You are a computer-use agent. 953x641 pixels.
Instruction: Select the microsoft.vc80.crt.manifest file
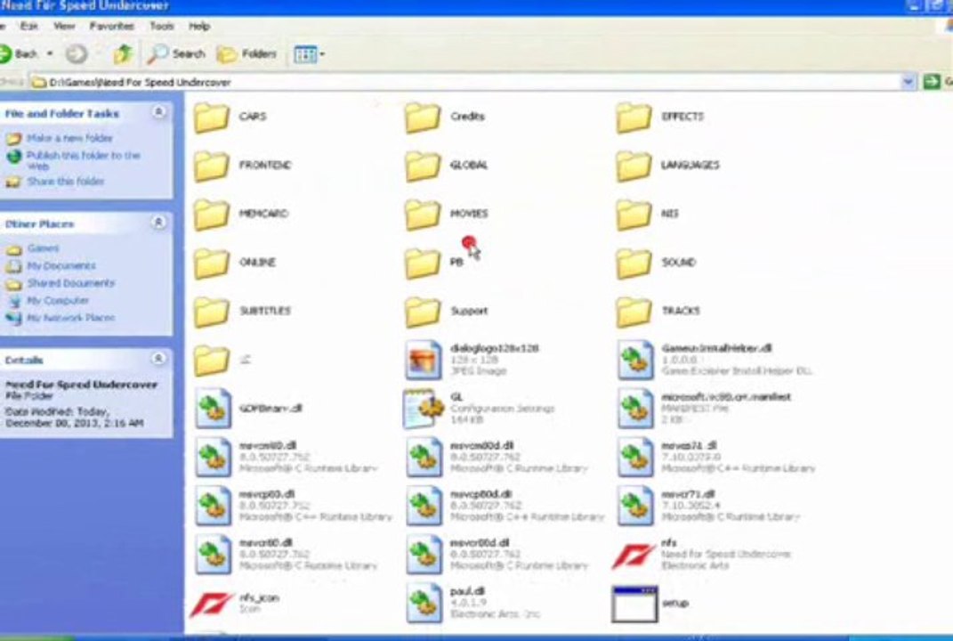(x=705, y=408)
